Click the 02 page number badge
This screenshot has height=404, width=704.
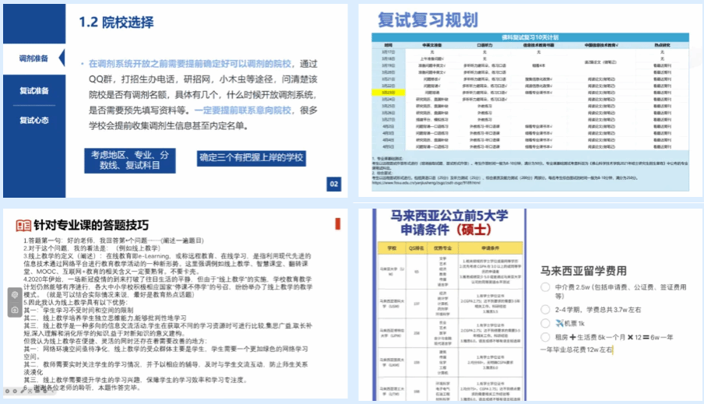[334, 184]
